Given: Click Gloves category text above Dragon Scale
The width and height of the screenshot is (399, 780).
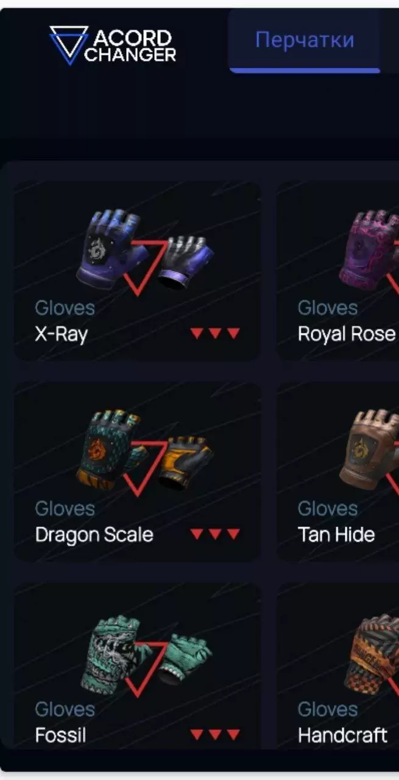Looking at the screenshot, I should [65, 509].
